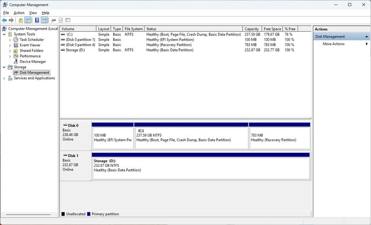
Task: Sort volumes by Free Space column header
Action: 272,29
